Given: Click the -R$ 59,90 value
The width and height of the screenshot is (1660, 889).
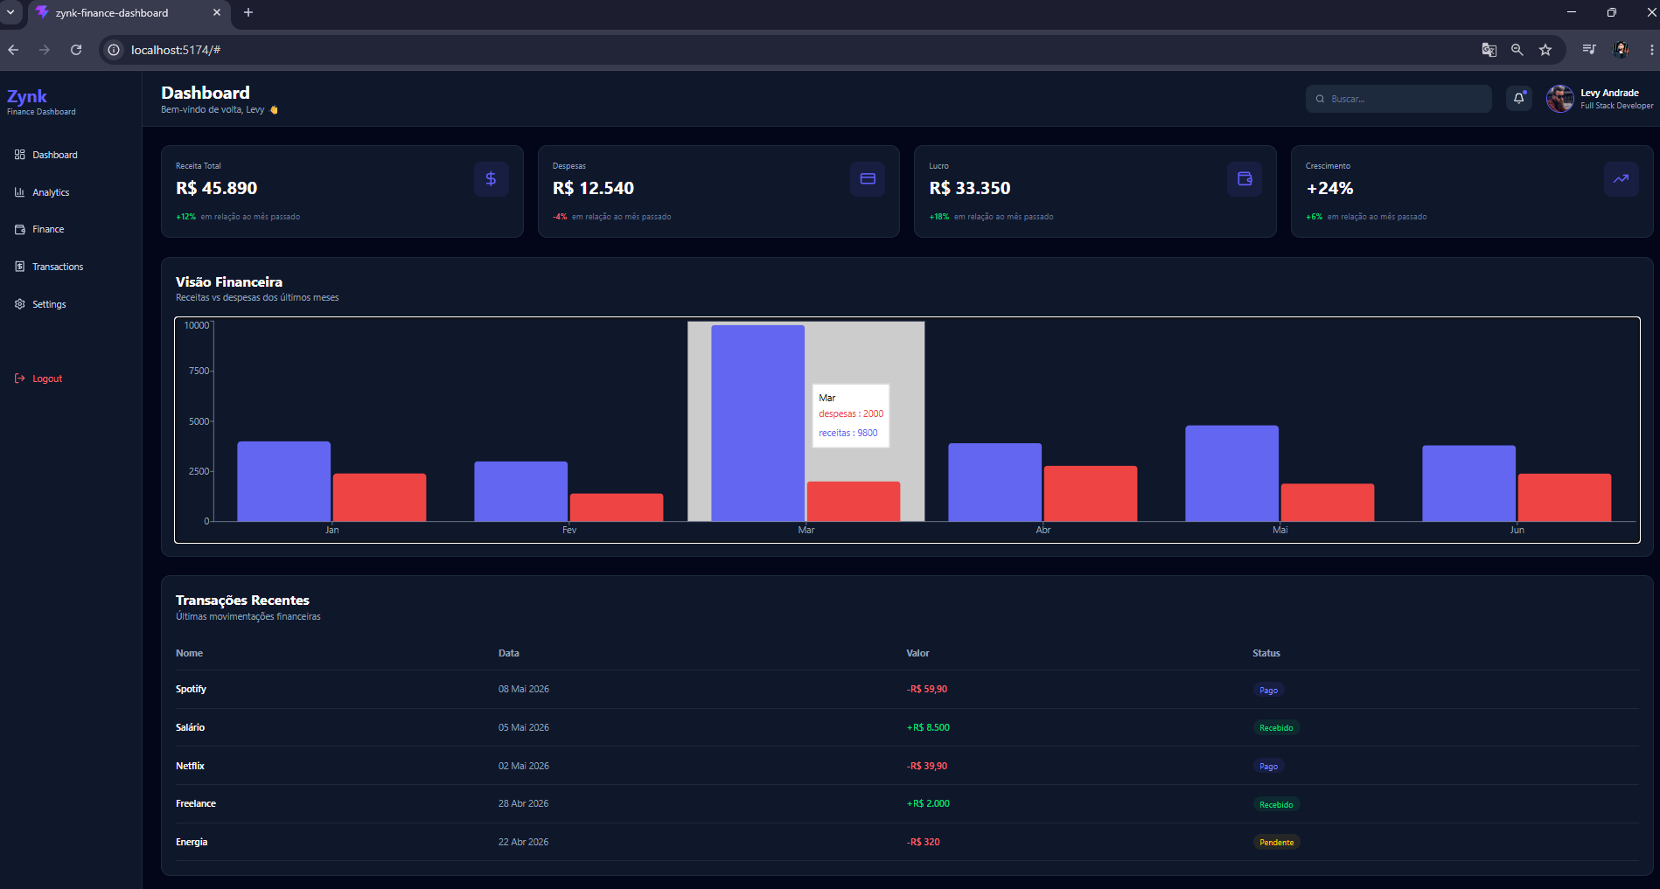Looking at the screenshot, I should pos(927,689).
